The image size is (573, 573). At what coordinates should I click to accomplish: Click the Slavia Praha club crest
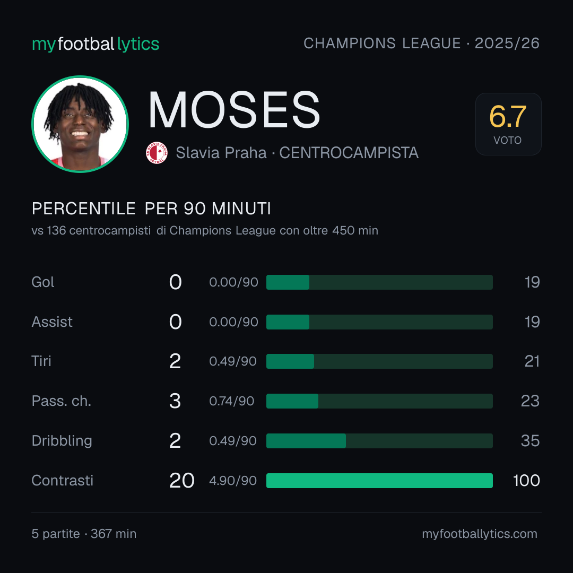coord(157,153)
